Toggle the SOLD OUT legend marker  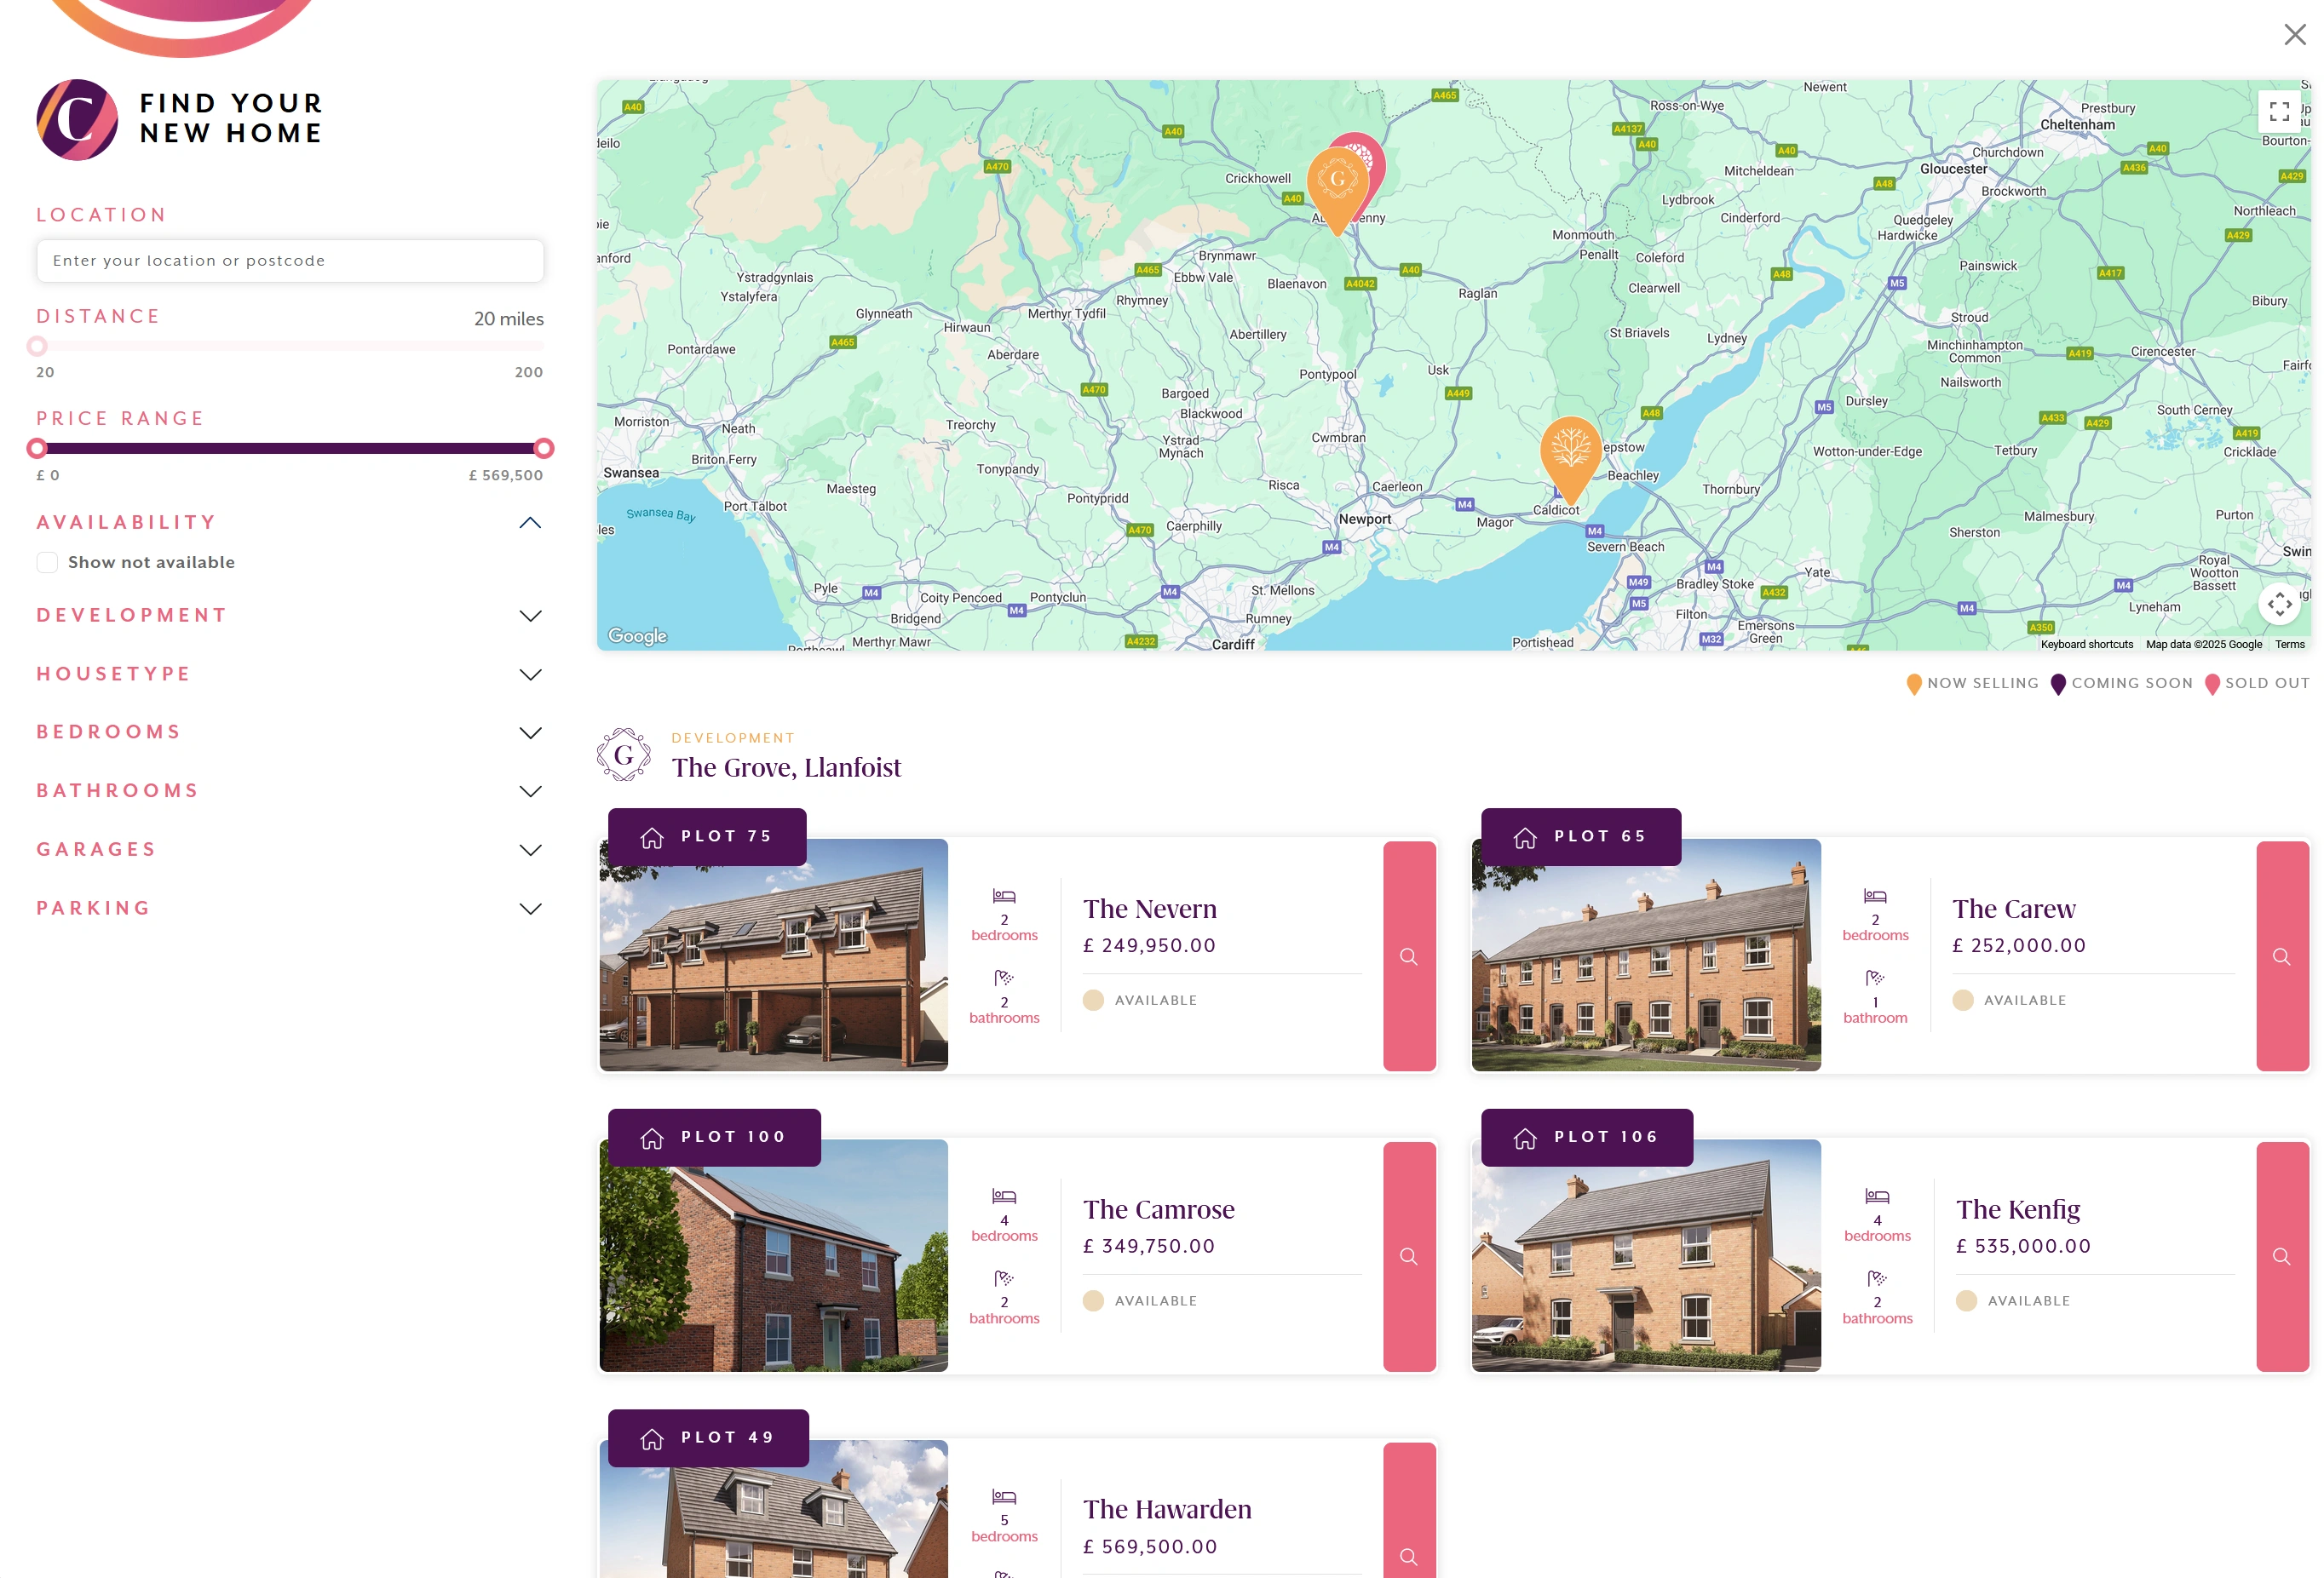coord(2212,684)
